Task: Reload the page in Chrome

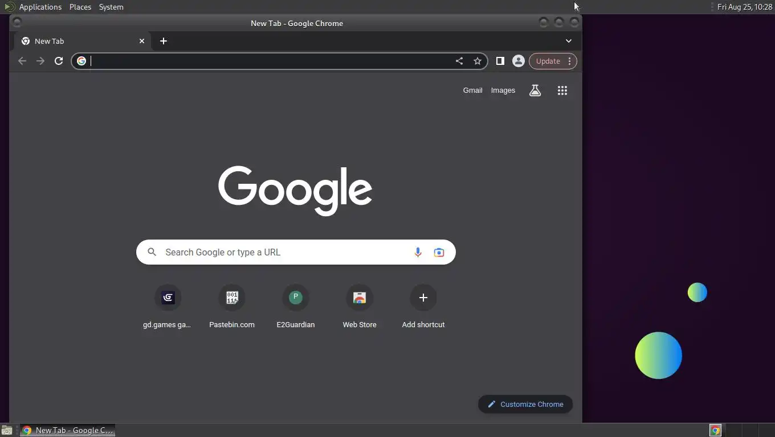Action: [x=59, y=61]
